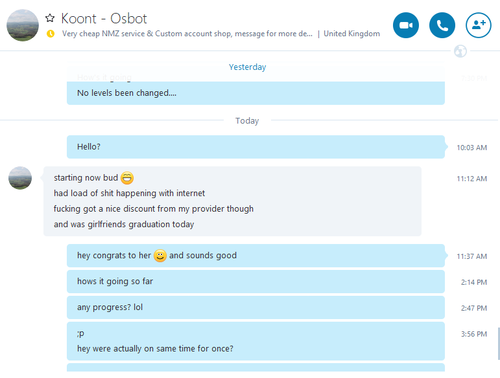500x378 pixels.
Task: Toggle the favorite star beside Koont - Osbot
Action: (50, 18)
